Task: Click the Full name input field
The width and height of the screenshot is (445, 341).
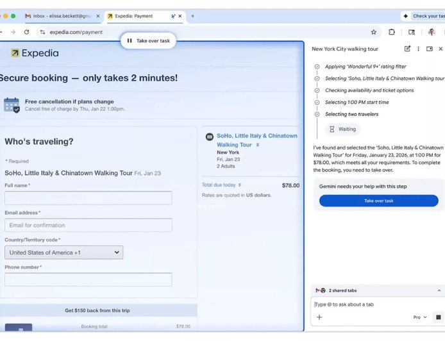Action: tap(88, 198)
